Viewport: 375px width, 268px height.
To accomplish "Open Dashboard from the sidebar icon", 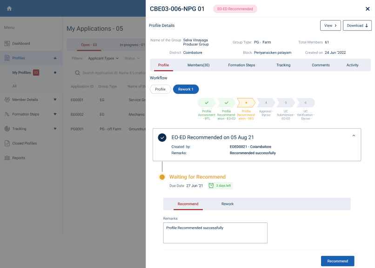I will pyautogui.click(x=7, y=44).
